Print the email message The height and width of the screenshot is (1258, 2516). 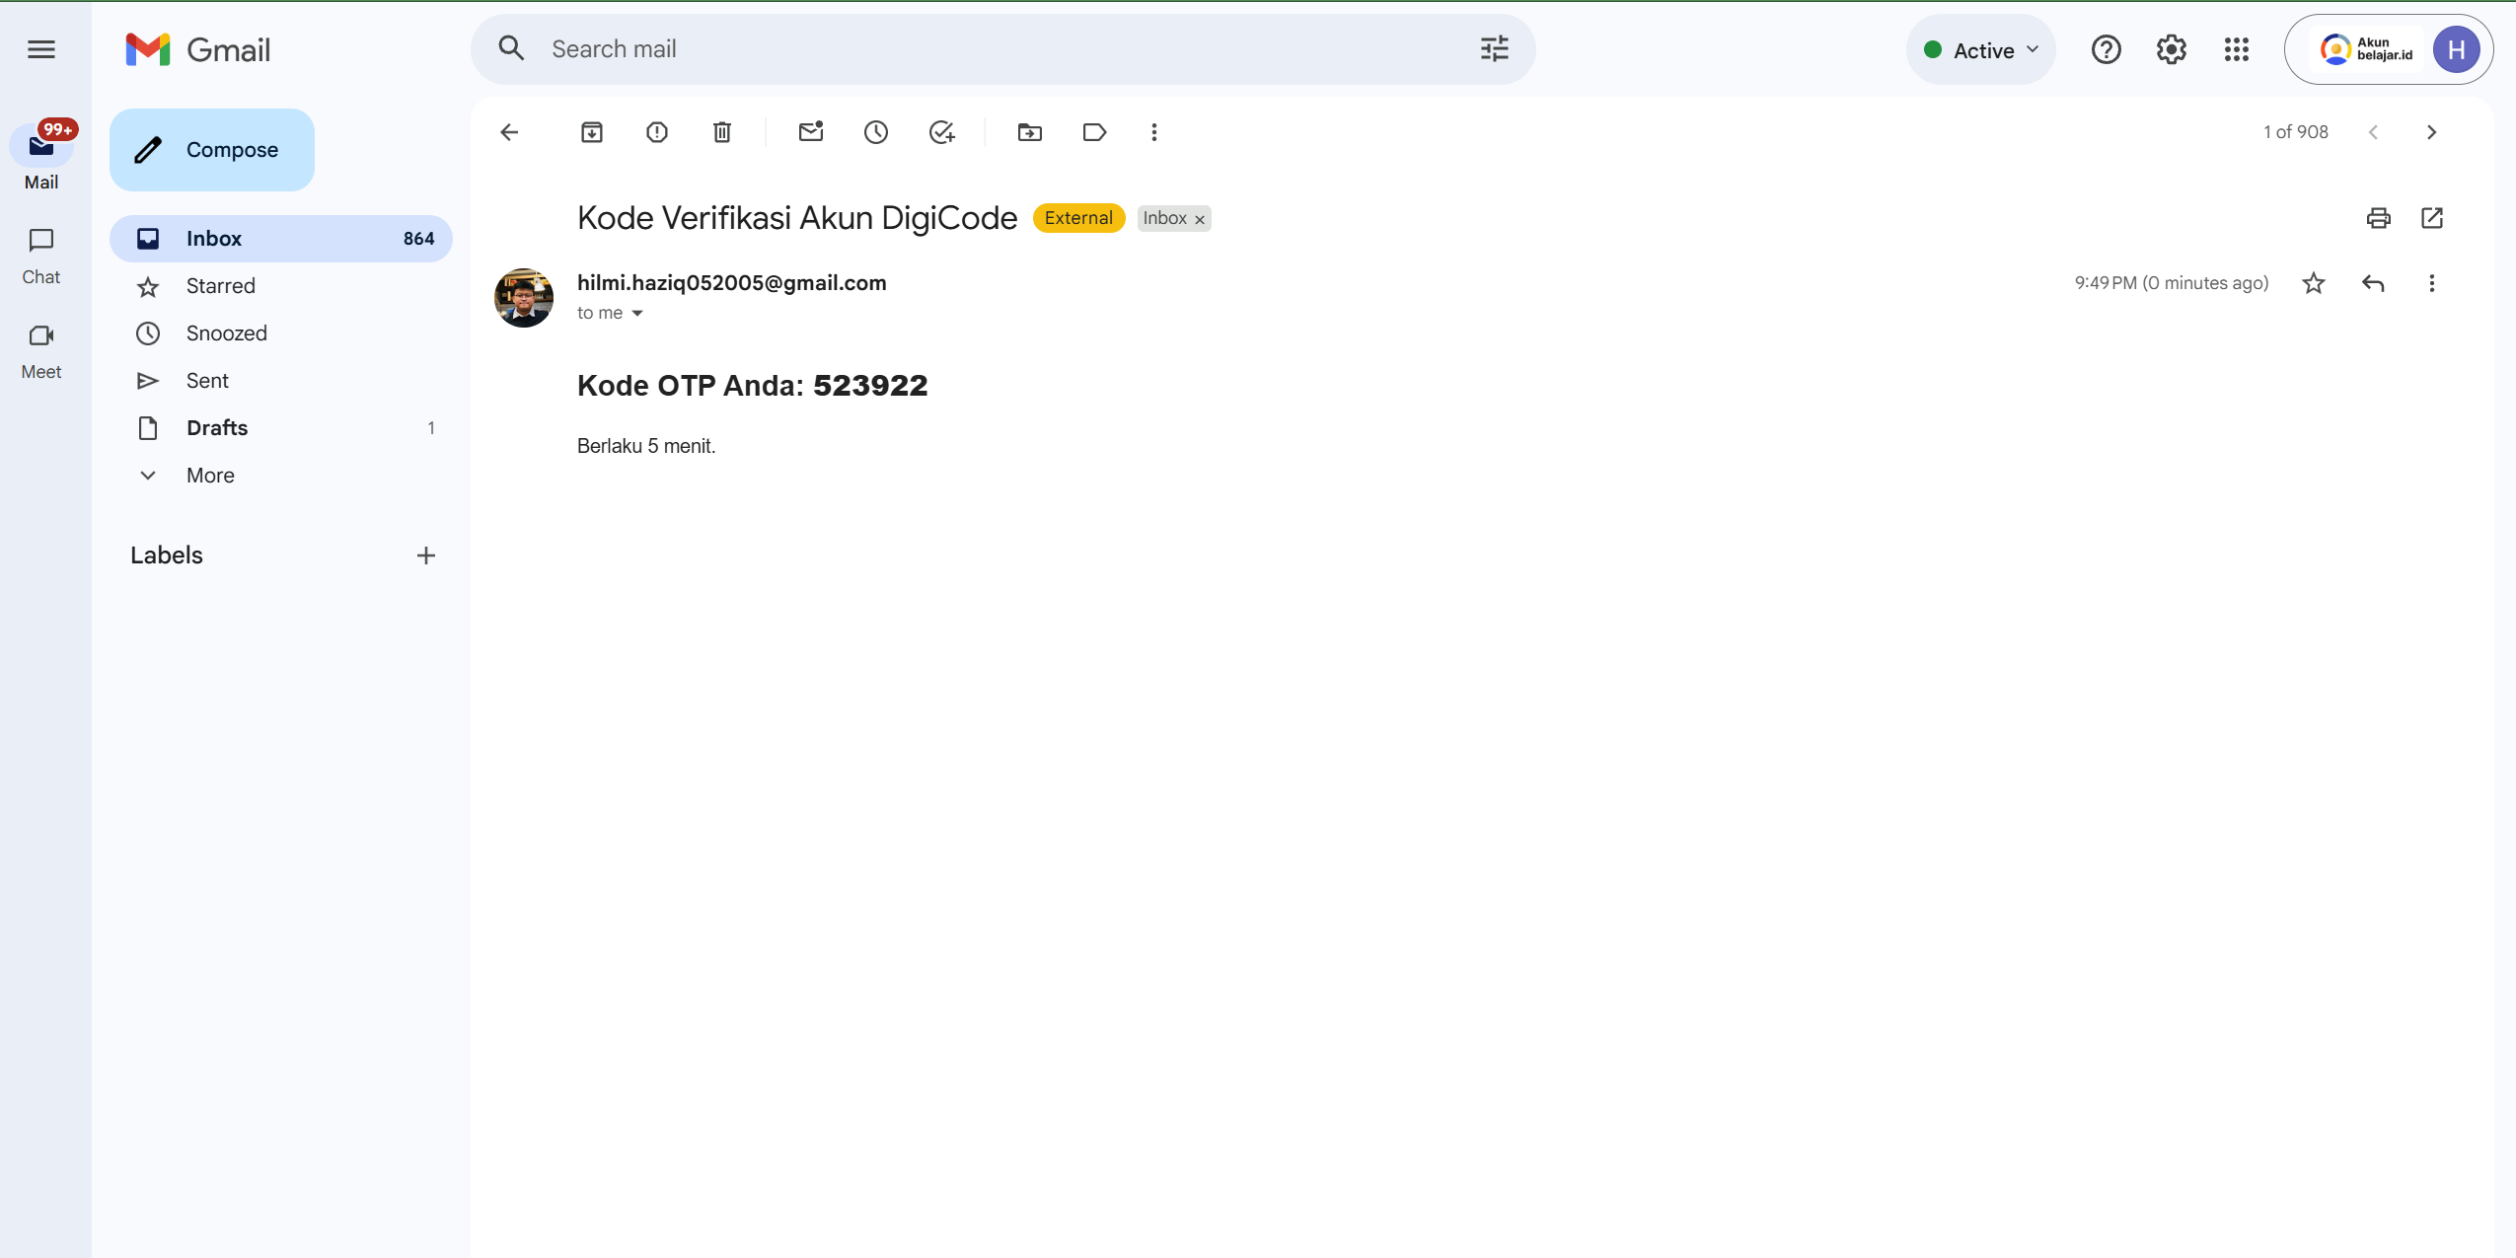click(x=2378, y=218)
